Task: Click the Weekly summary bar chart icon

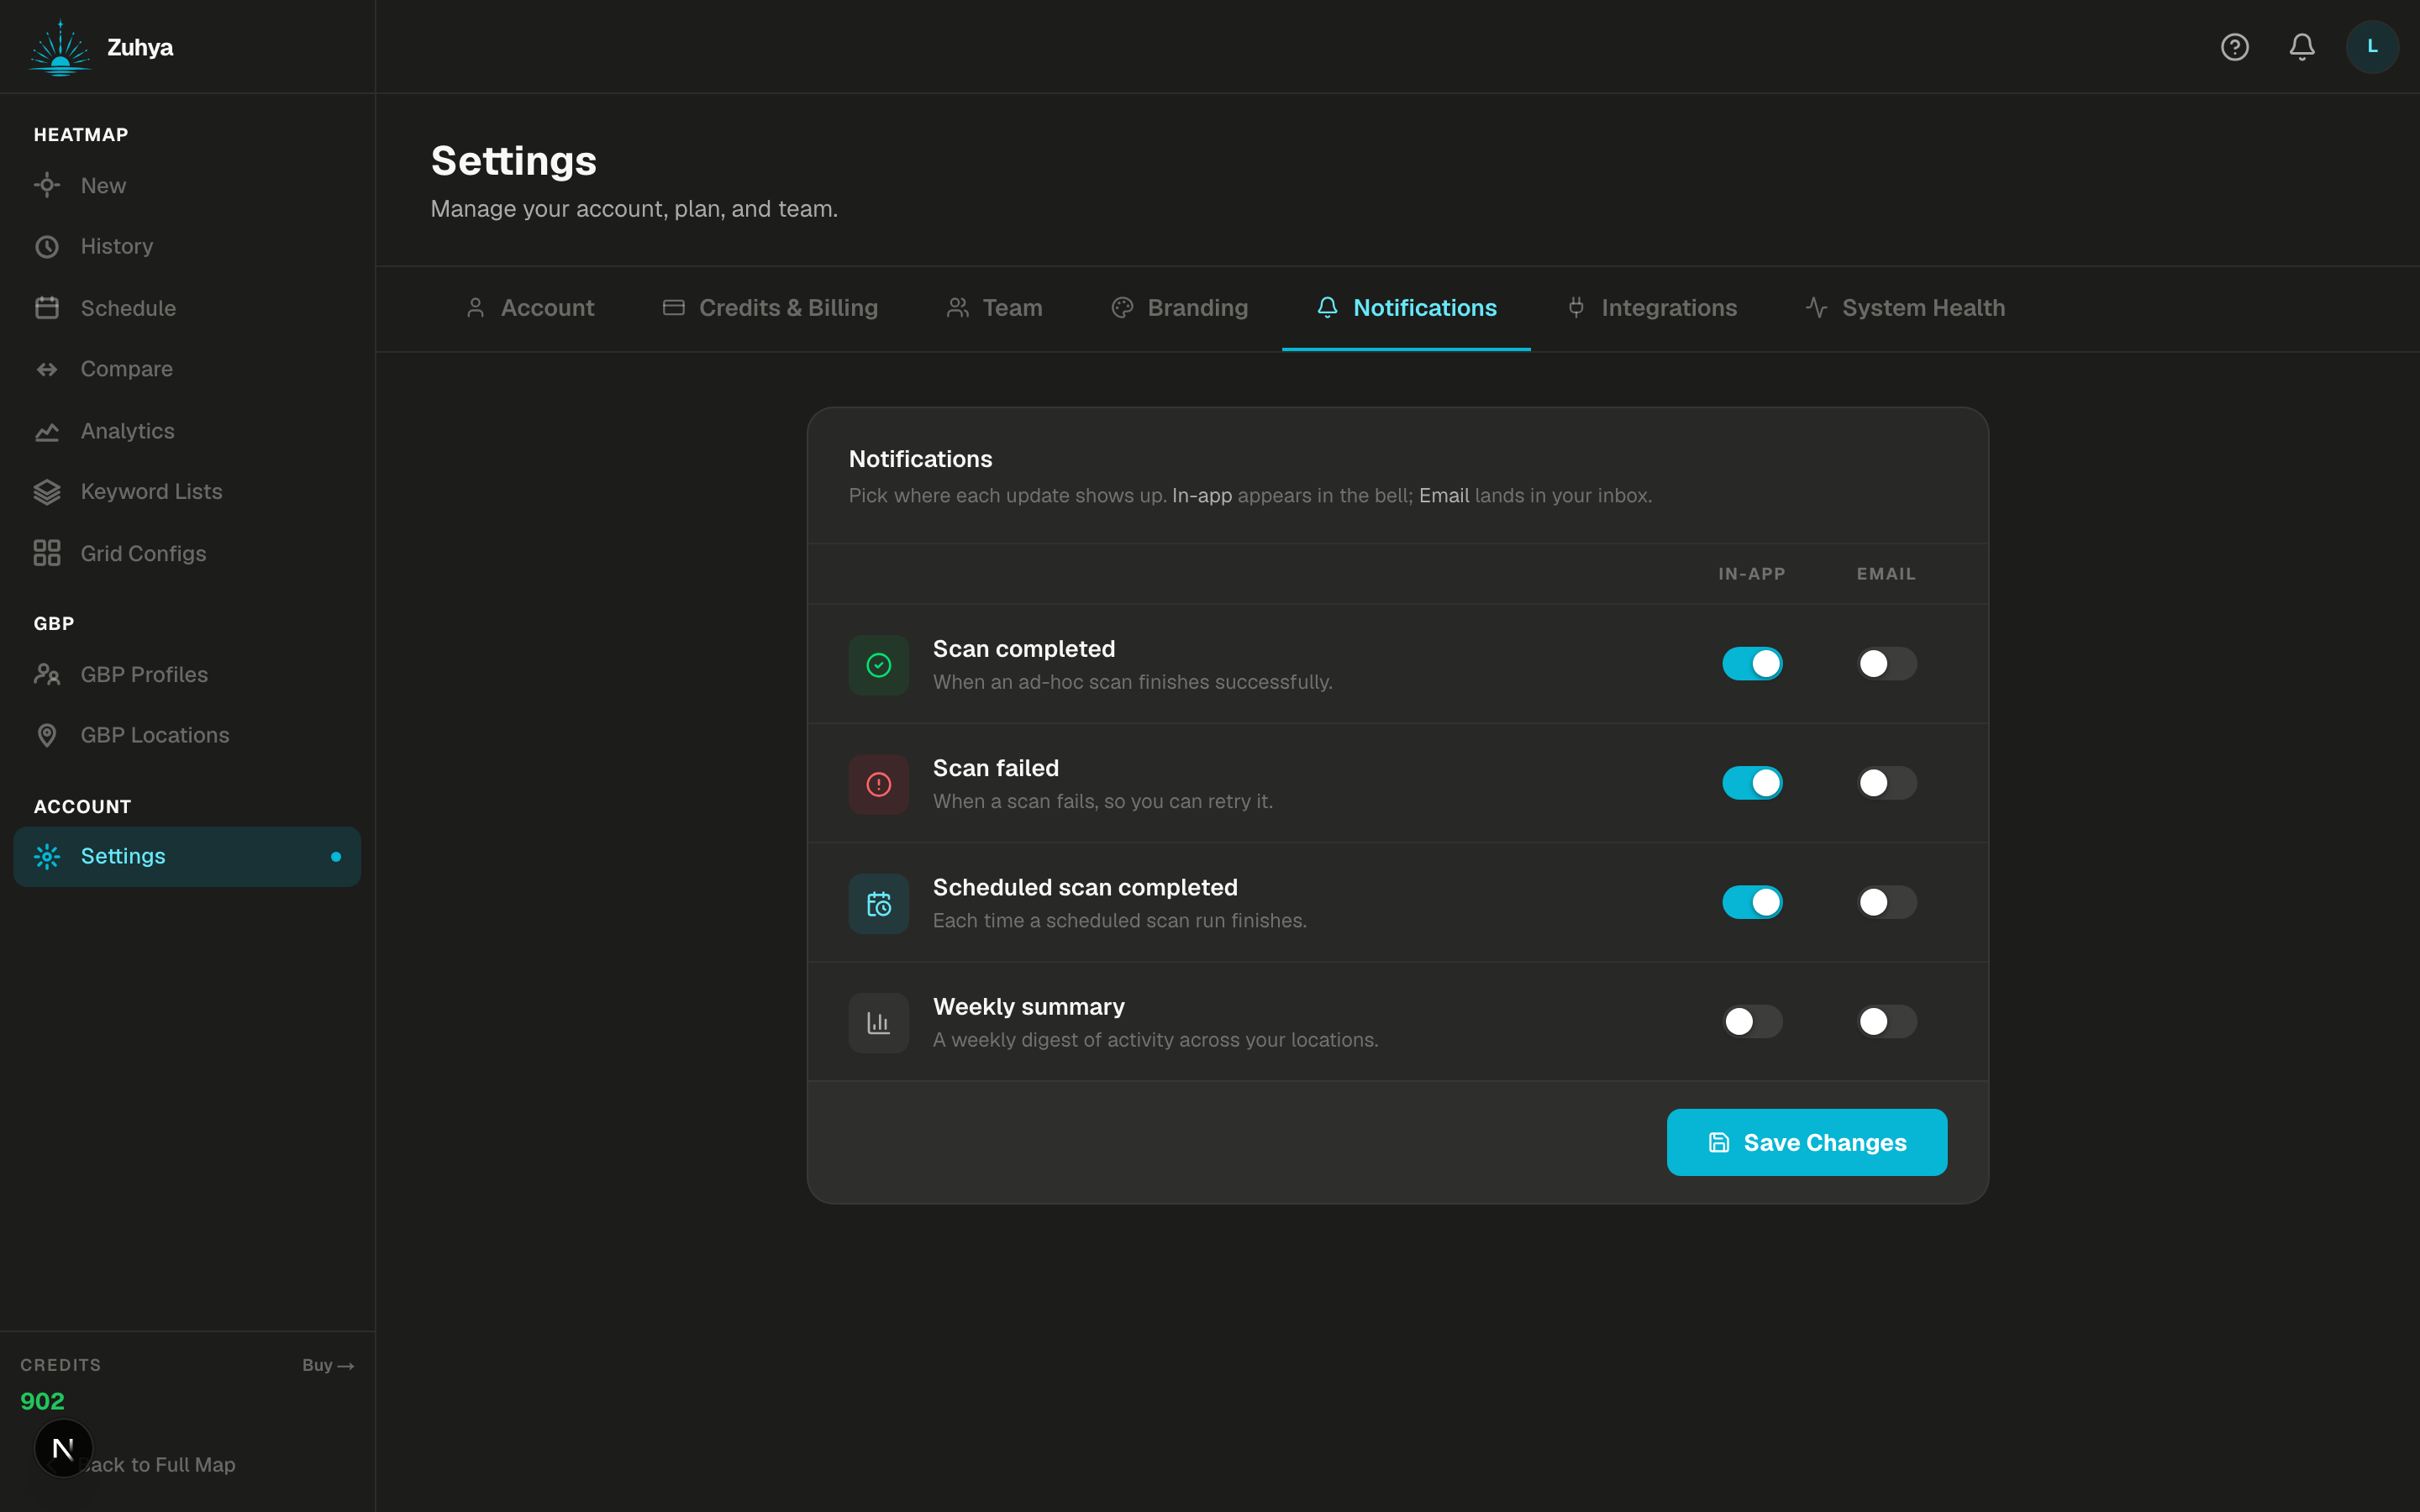Action: point(879,1023)
